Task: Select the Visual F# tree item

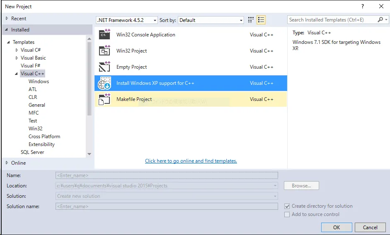Action: click(30, 66)
